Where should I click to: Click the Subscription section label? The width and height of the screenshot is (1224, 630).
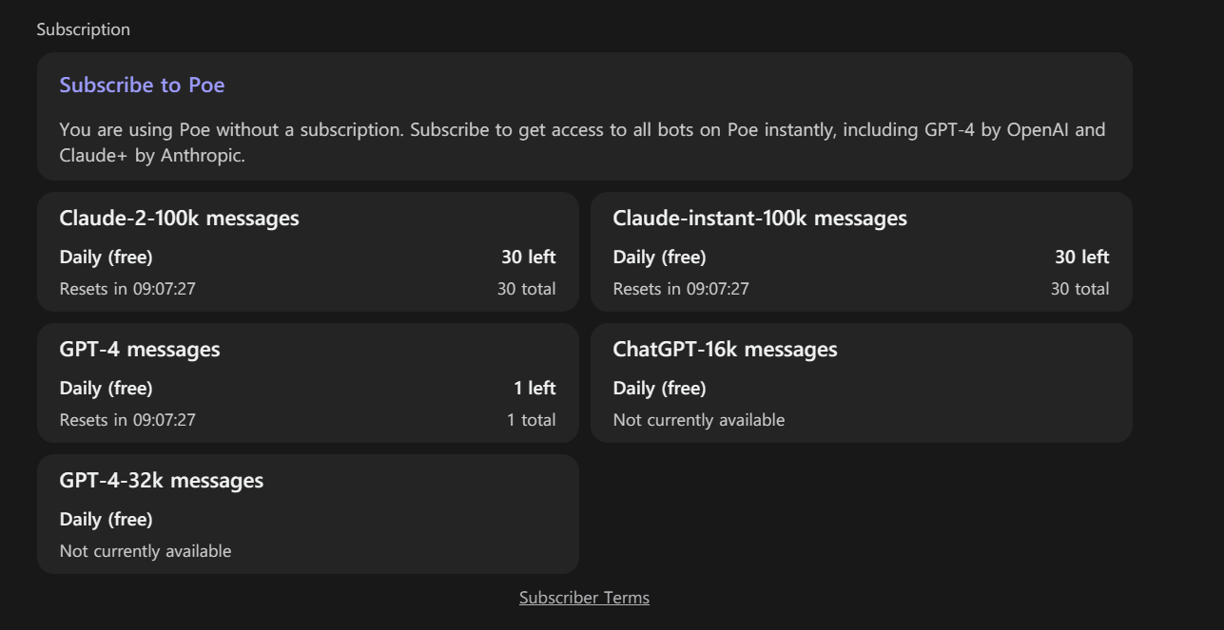click(84, 29)
